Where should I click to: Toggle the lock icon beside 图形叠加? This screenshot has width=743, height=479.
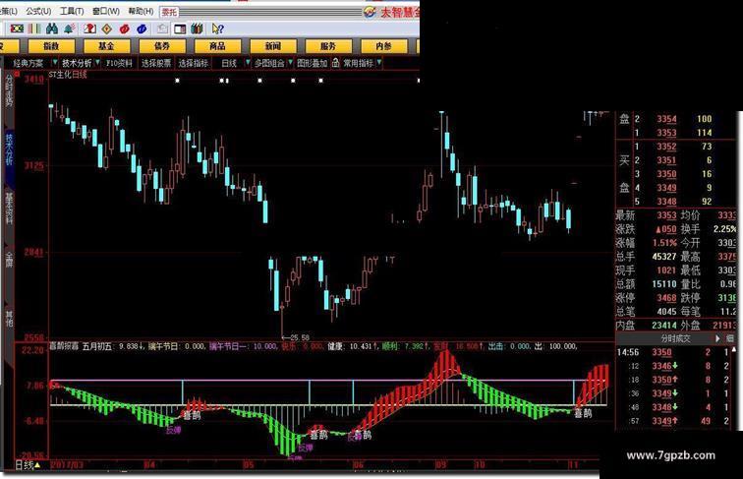point(335,63)
